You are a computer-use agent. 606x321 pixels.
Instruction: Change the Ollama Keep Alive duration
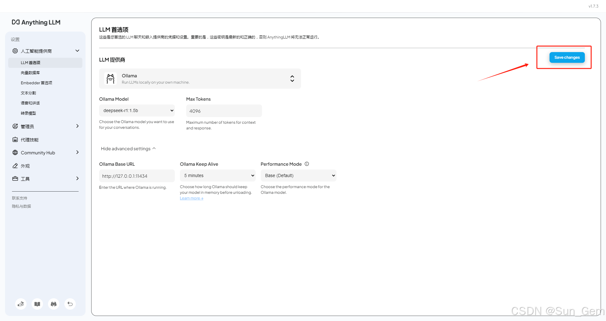point(217,175)
